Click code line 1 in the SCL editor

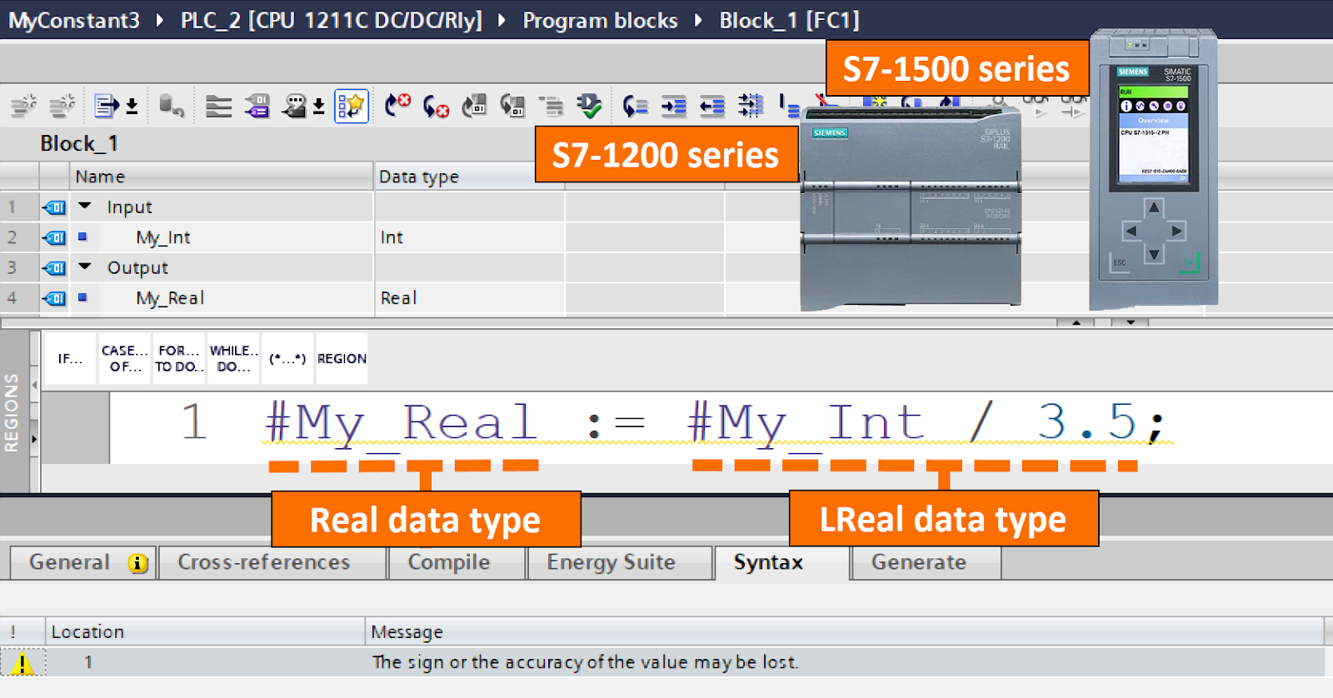pos(716,422)
